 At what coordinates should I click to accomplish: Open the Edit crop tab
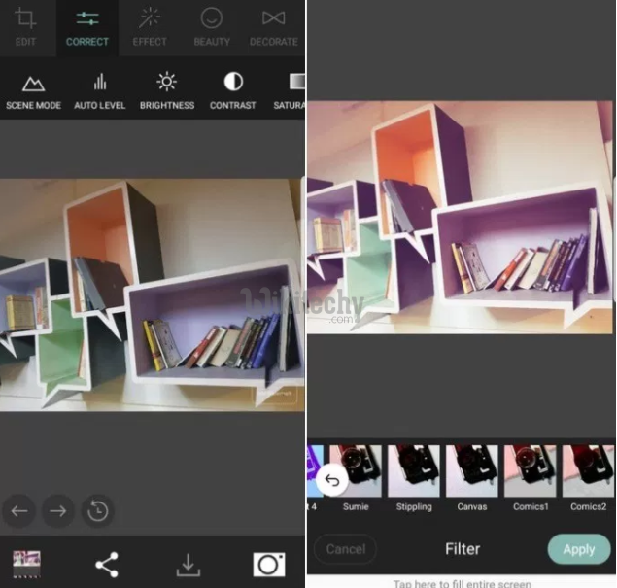[x=26, y=26]
